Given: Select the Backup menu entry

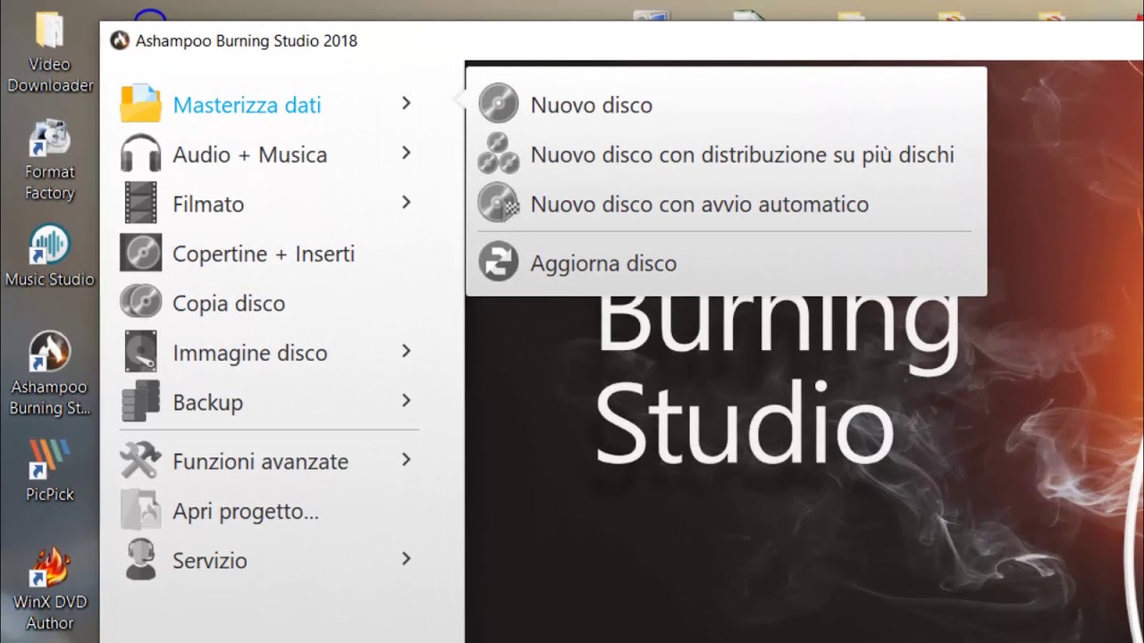Looking at the screenshot, I should [268, 402].
